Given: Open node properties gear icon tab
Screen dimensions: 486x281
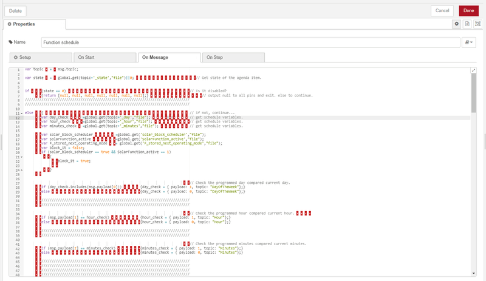Looking at the screenshot, I should point(457,24).
